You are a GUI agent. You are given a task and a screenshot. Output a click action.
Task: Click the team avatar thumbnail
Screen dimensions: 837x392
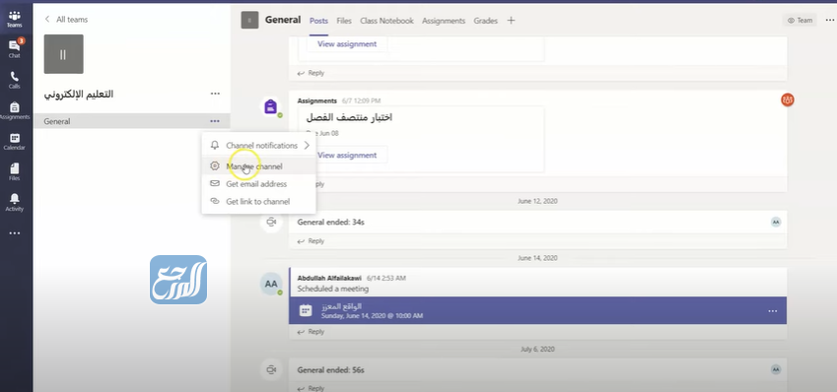click(x=63, y=54)
